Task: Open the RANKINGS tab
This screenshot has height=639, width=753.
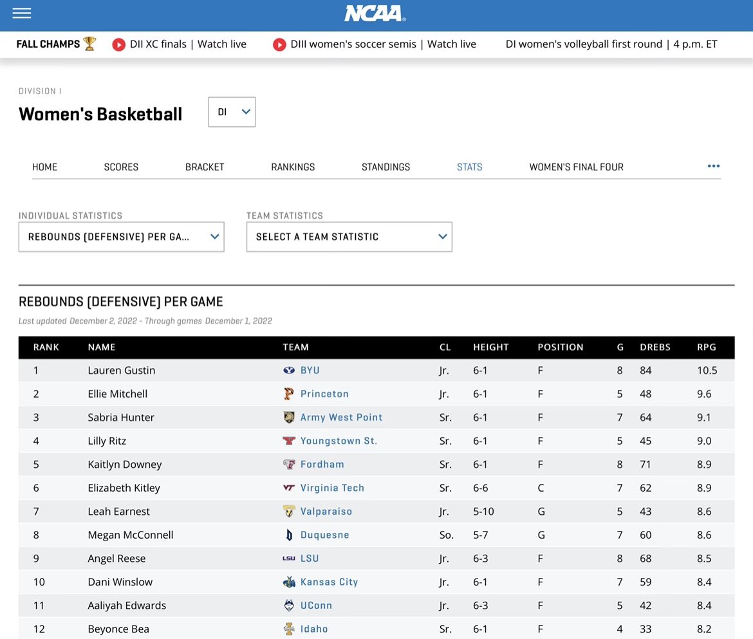Action: (x=293, y=167)
